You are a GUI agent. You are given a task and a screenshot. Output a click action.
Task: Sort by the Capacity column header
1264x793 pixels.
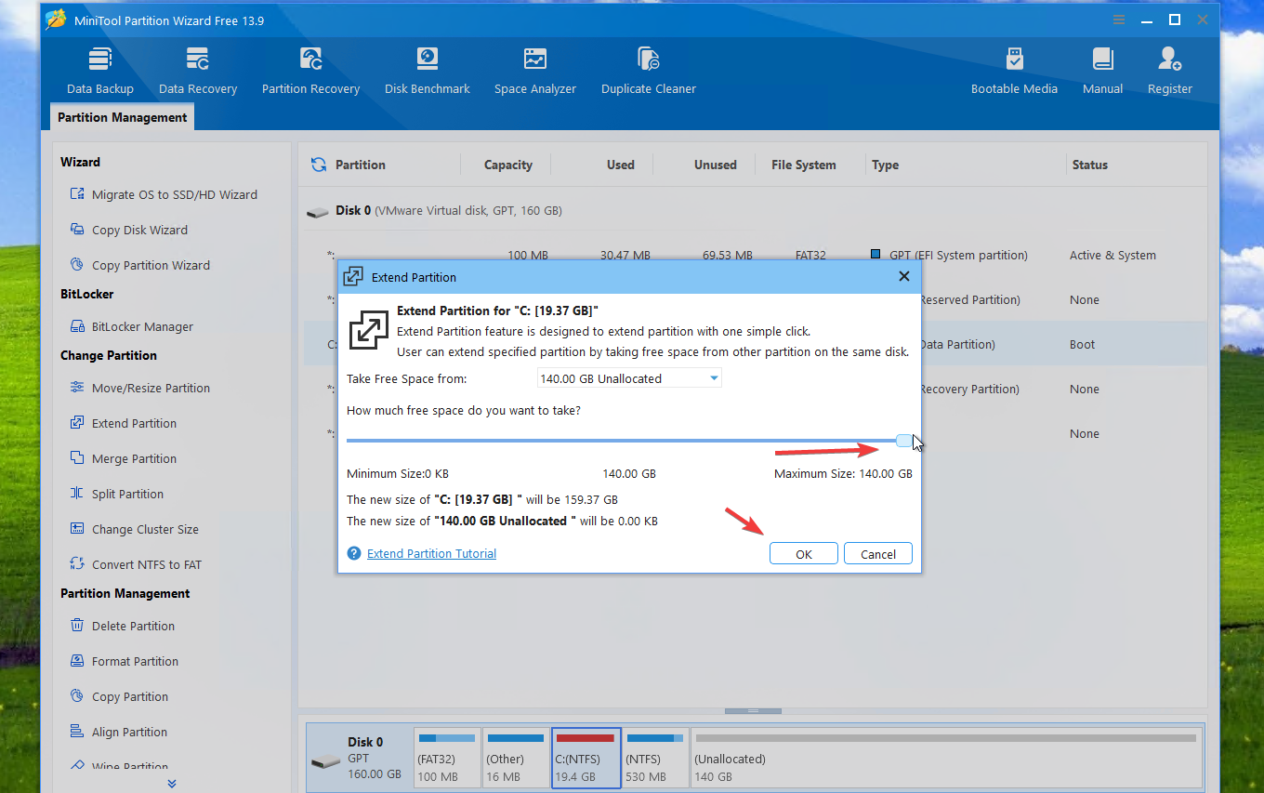[x=507, y=165]
